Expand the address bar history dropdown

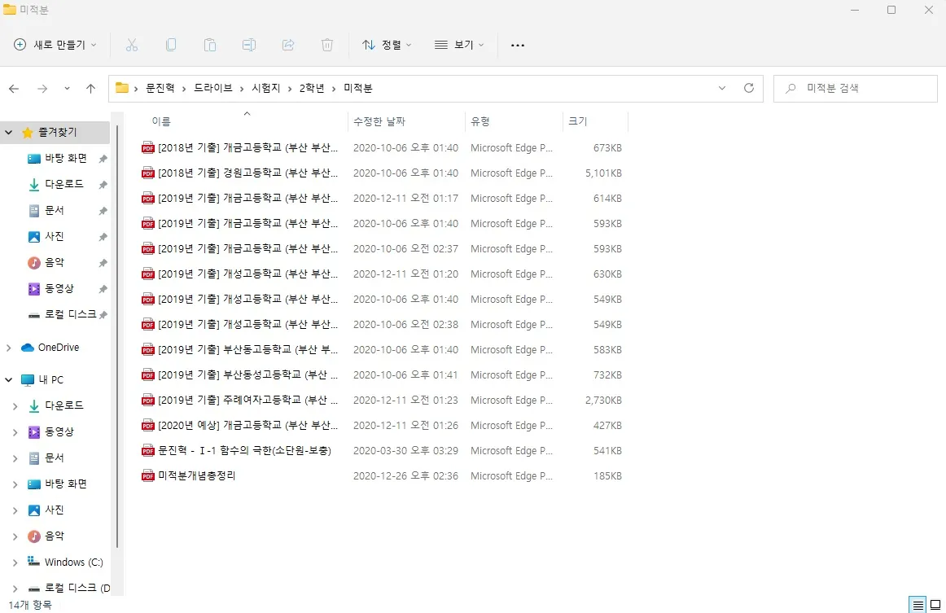(x=722, y=88)
